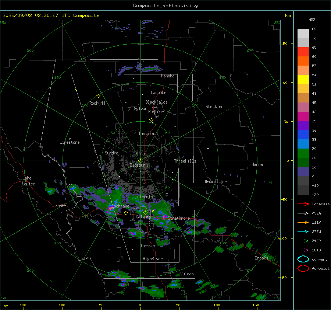The height and width of the screenshot is (310, 331).
Task: Click the yellow diamond marker near RedDeer
Action: coord(152,120)
